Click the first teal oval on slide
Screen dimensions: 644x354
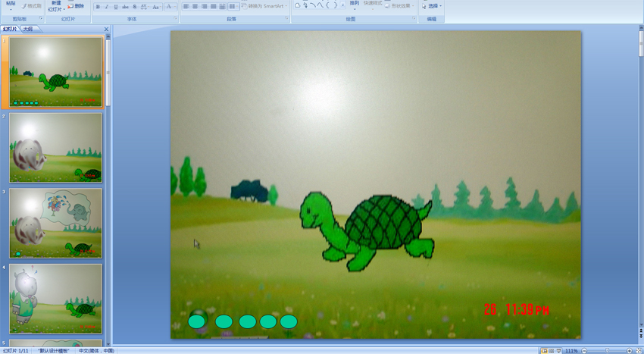tap(197, 321)
